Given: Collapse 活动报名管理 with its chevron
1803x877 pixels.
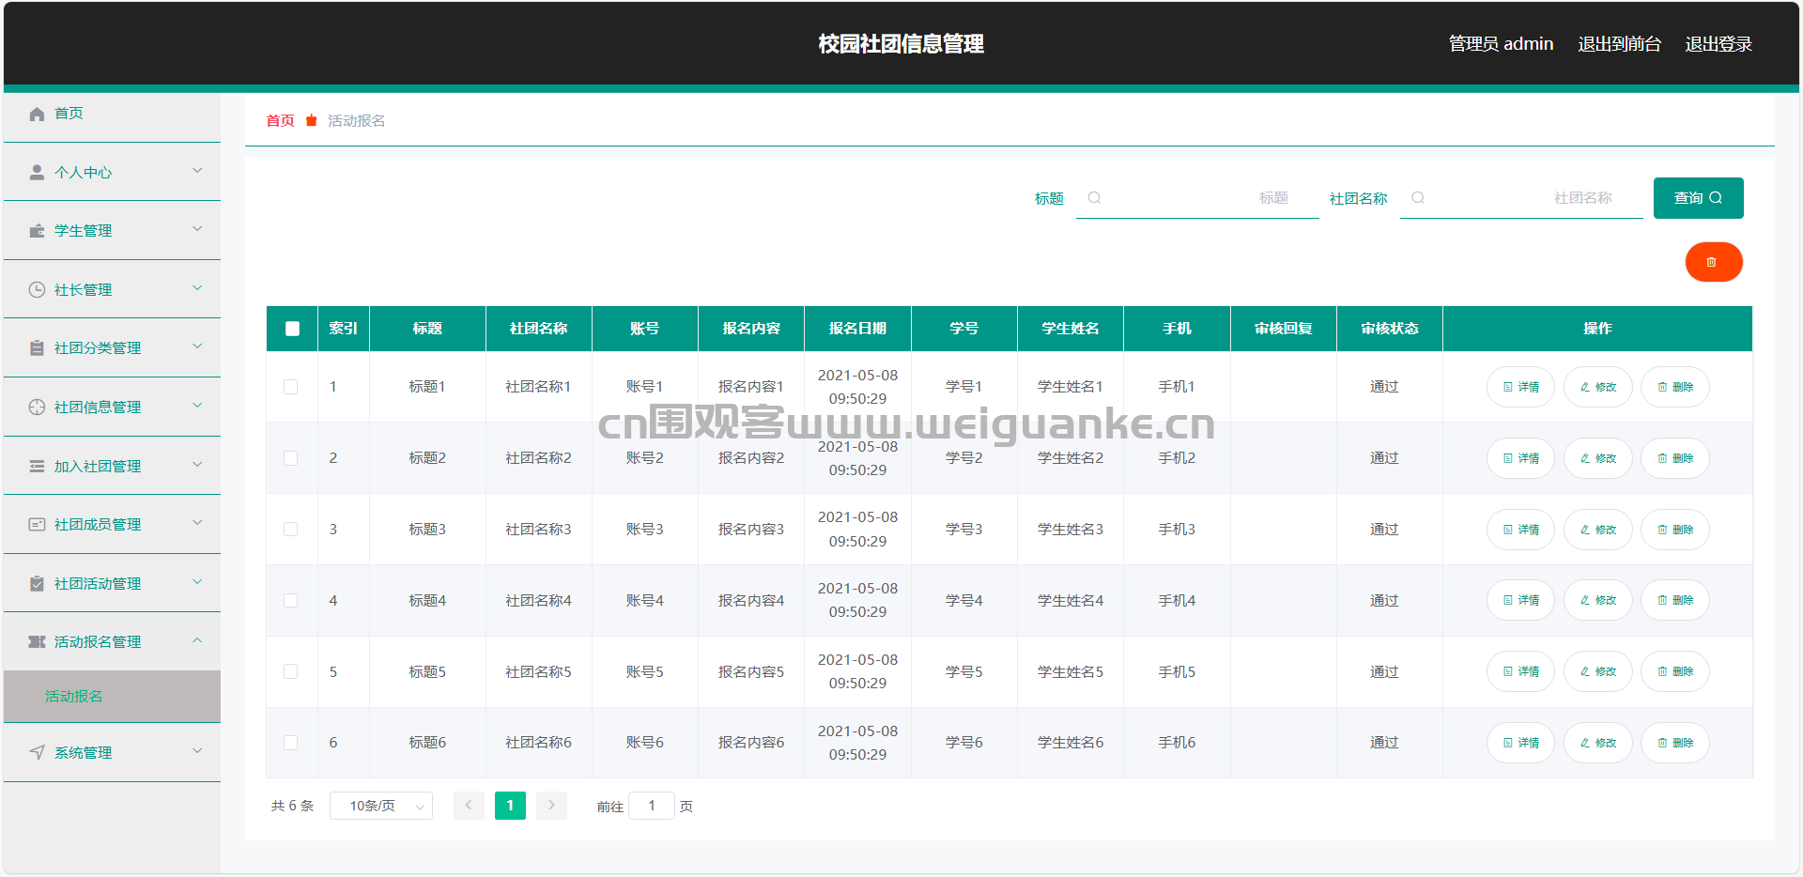Looking at the screenshot, I should click(197, 640).
